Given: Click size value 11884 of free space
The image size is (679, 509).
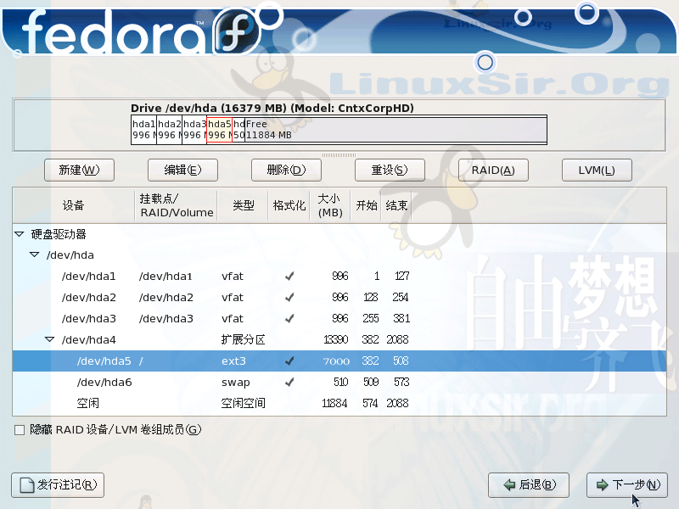Looking at the screenshot, I should pos(334,404).
